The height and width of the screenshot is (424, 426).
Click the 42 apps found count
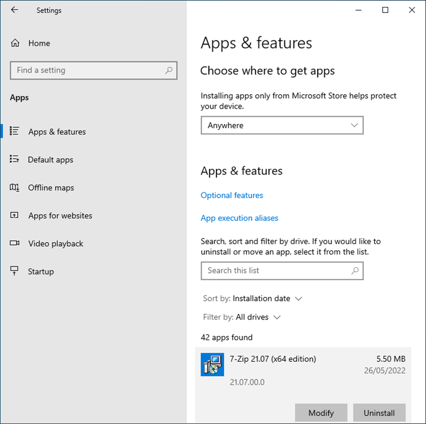[x=227, y=337]
